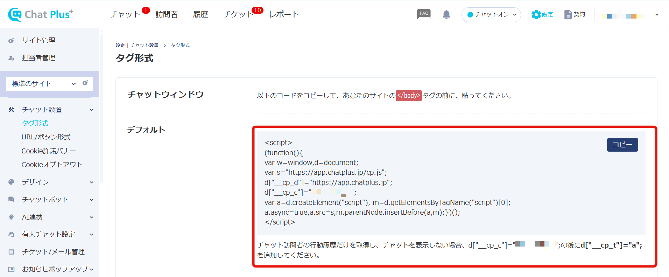The image size is (669, 277).
Task: Click タグ形式 breadcrumb item
Action: 180,46
